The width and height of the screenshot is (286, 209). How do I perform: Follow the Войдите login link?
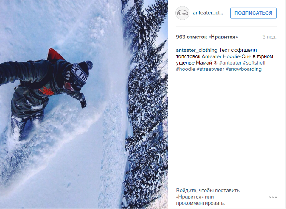click(186, 191)
